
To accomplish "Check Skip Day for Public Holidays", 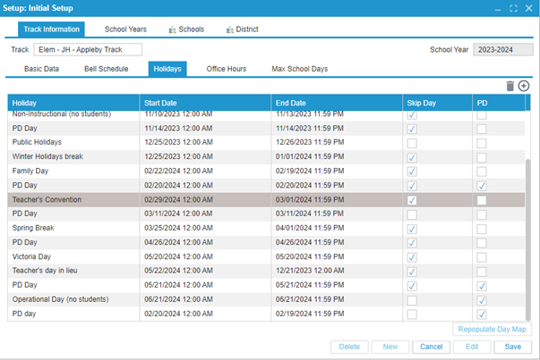I will click(412, 143).
